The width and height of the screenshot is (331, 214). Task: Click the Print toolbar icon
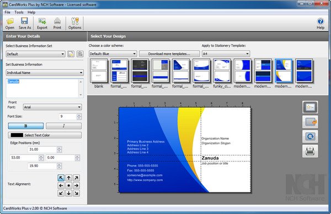tap(57, 23)
